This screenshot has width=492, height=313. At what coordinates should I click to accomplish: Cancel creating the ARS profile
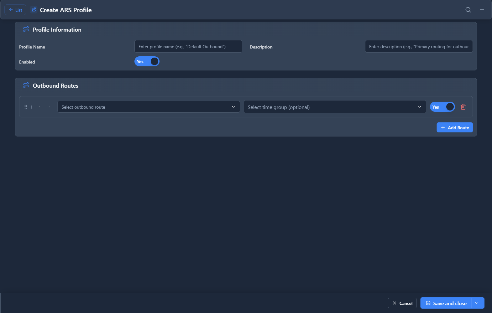402,303
